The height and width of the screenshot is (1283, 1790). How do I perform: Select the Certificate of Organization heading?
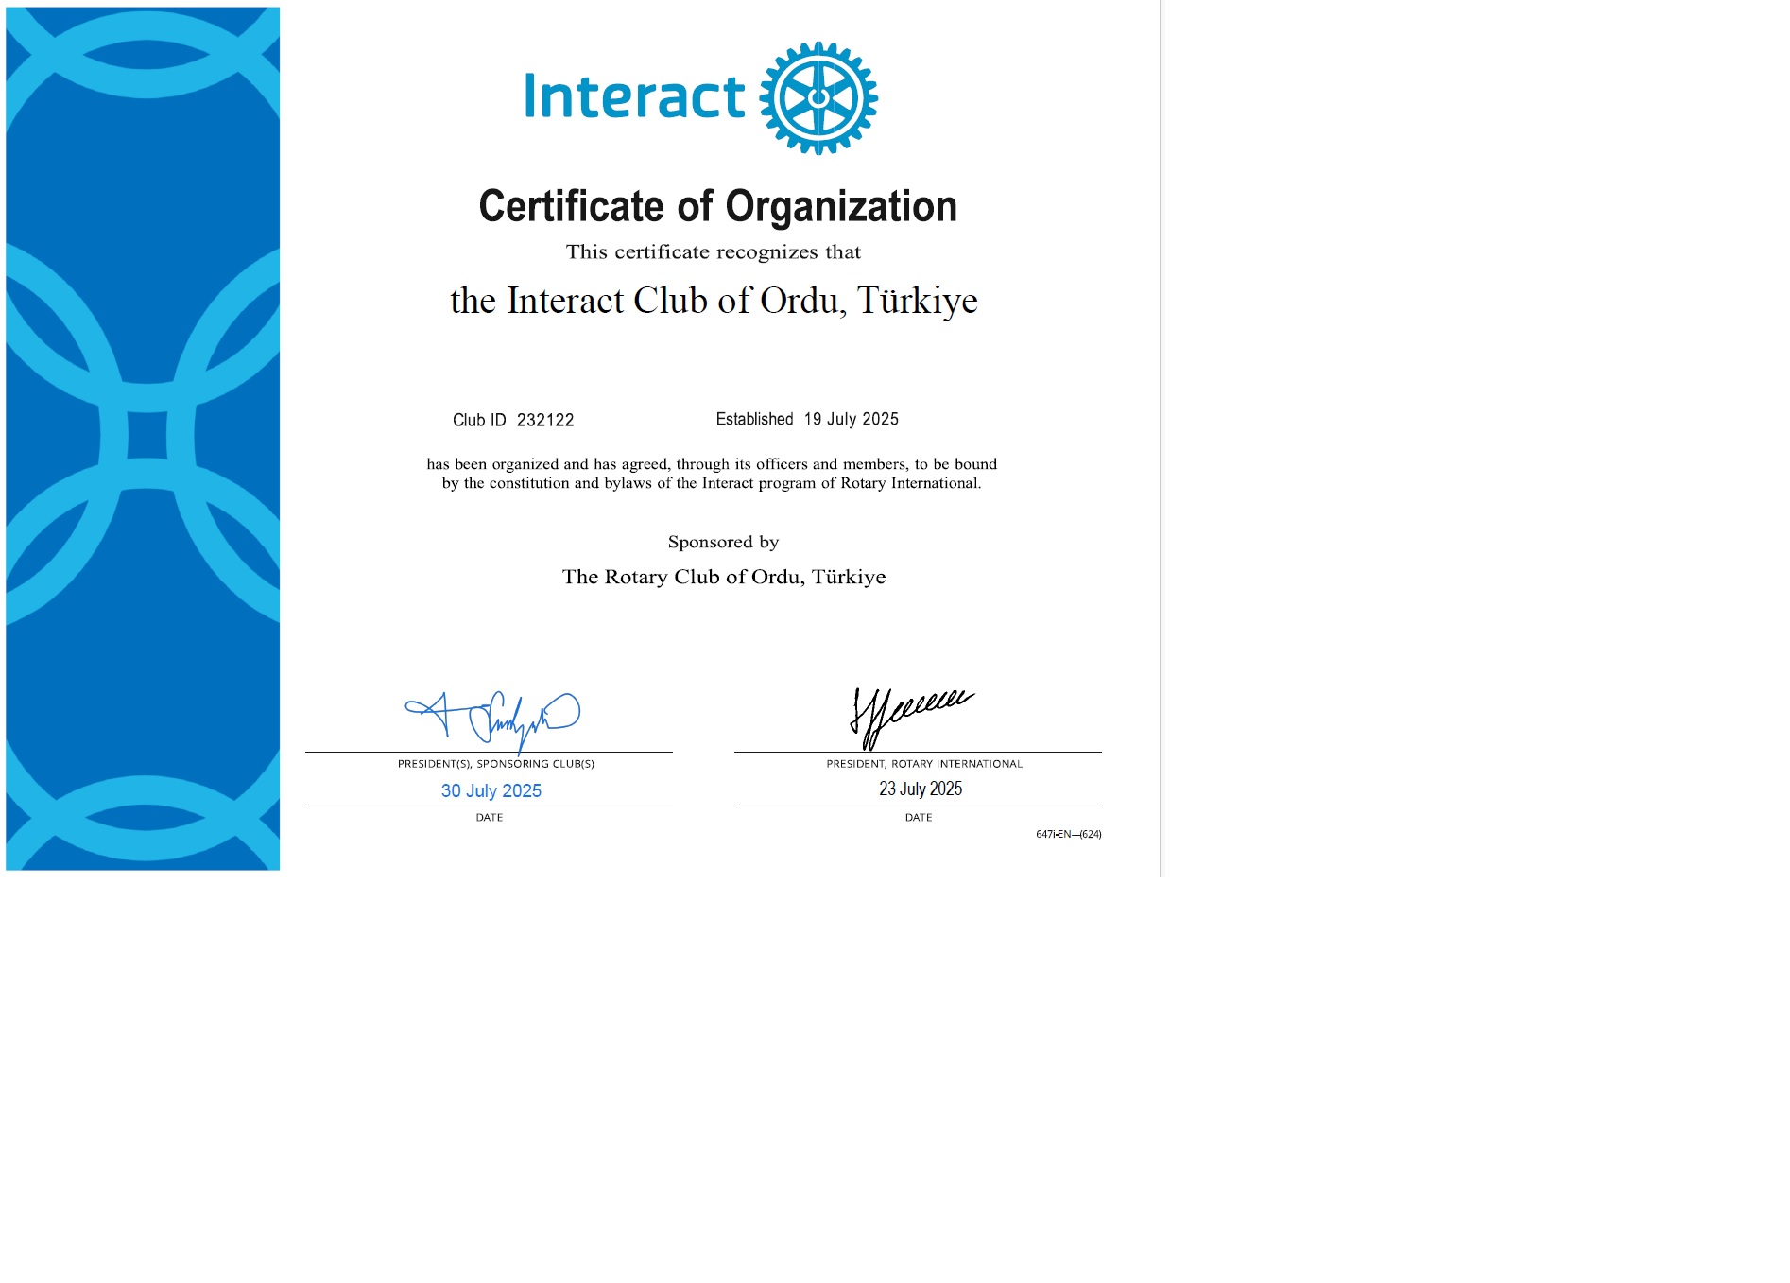point(717,206)
